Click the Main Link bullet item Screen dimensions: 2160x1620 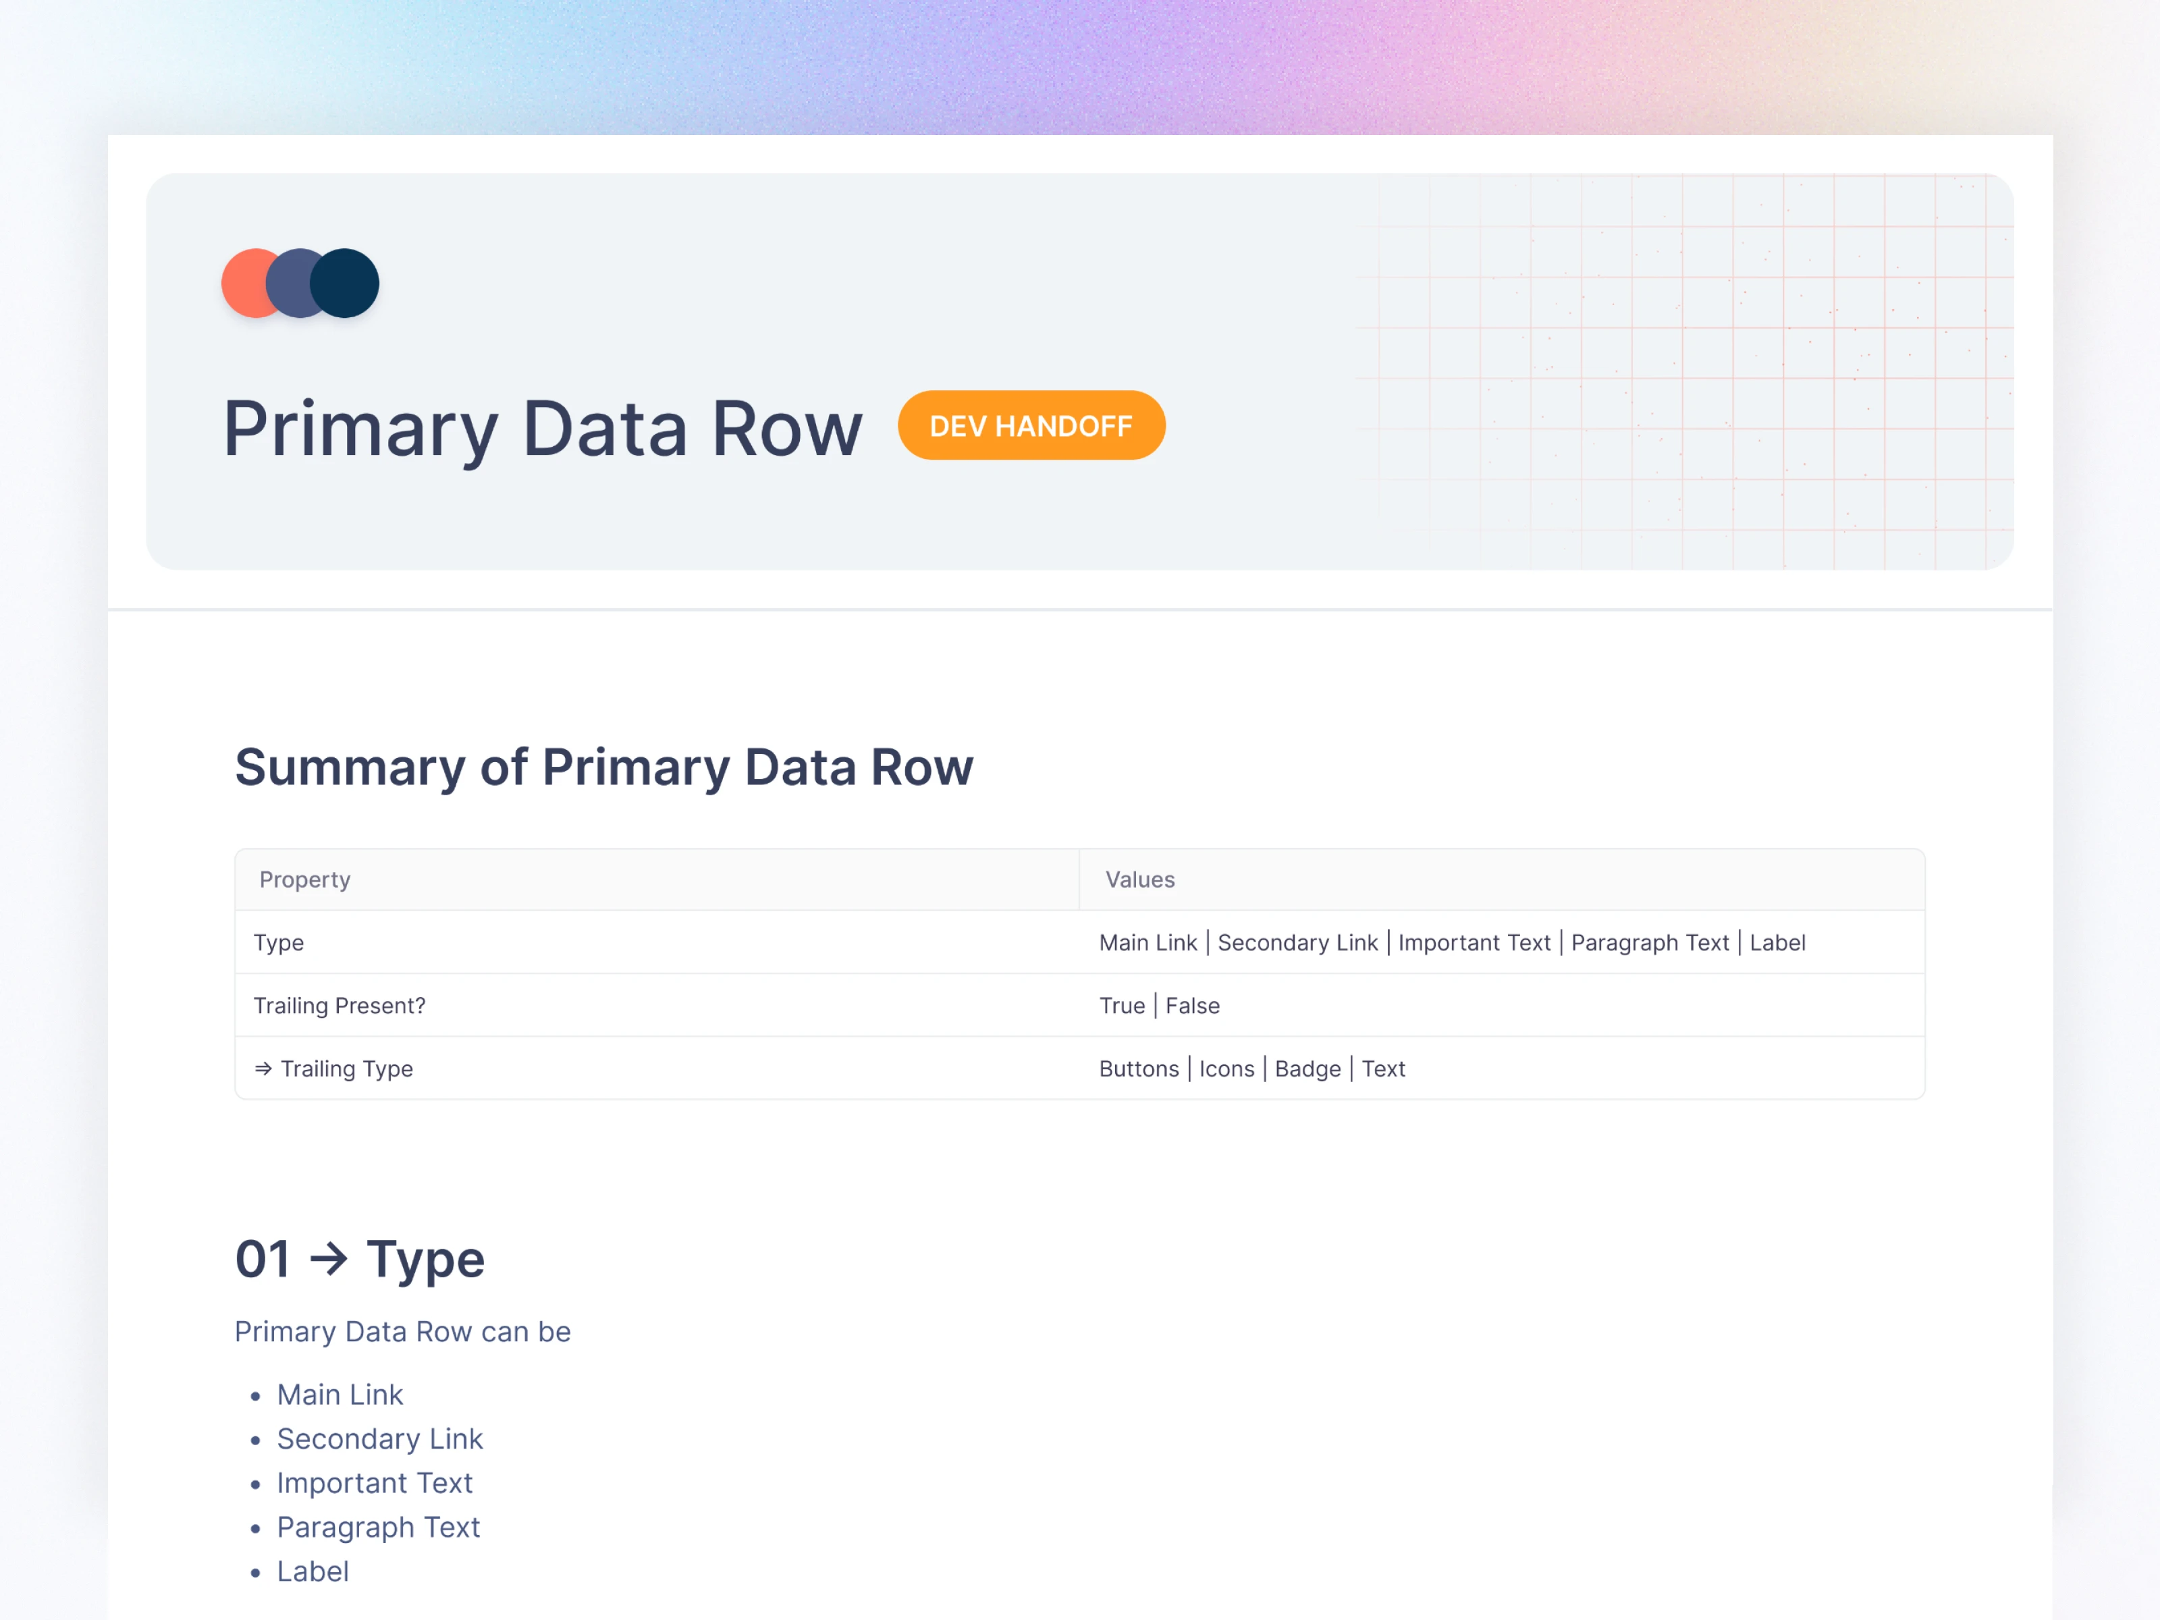tap(340, 1395)
